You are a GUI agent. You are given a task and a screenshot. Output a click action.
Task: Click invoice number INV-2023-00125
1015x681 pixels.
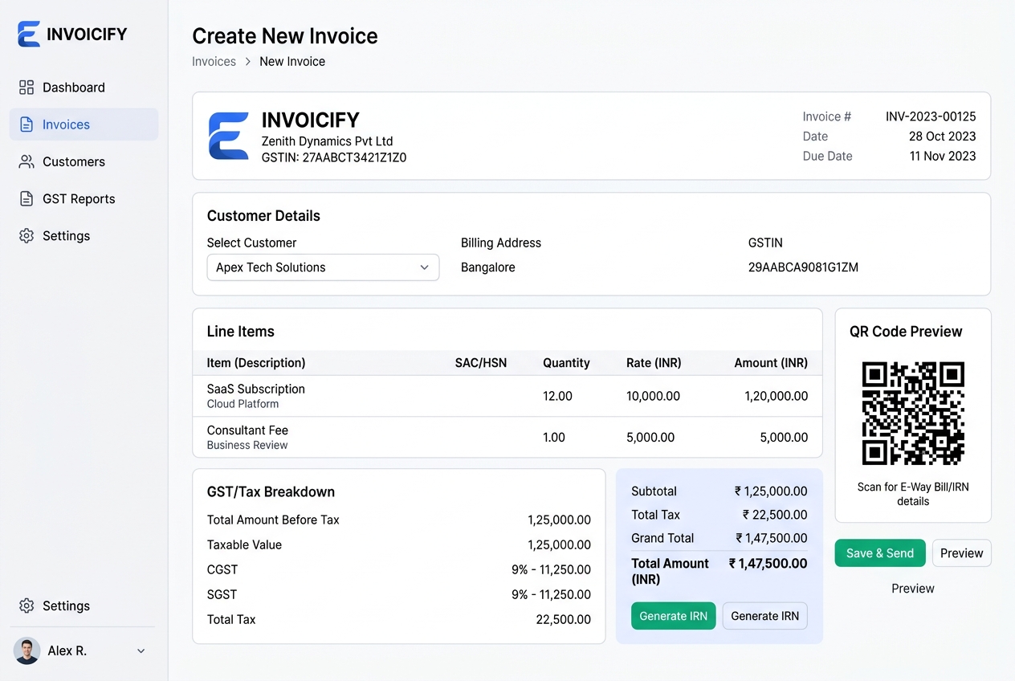tap(931, 116)
